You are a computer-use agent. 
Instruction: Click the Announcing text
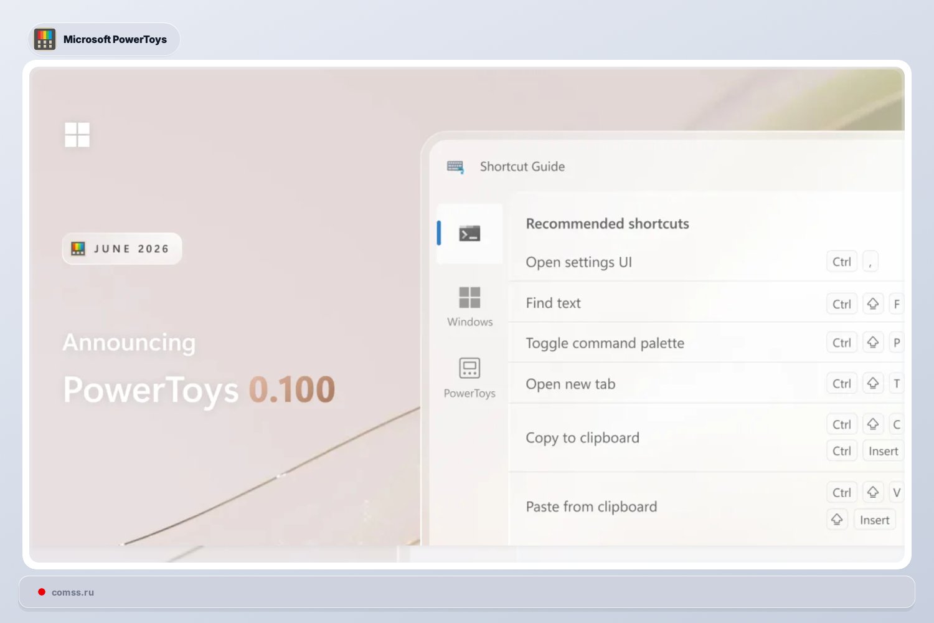click(129, 342)
